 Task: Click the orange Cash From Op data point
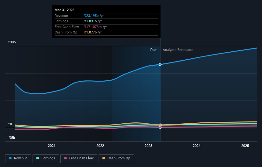click(x=160, y=125)
